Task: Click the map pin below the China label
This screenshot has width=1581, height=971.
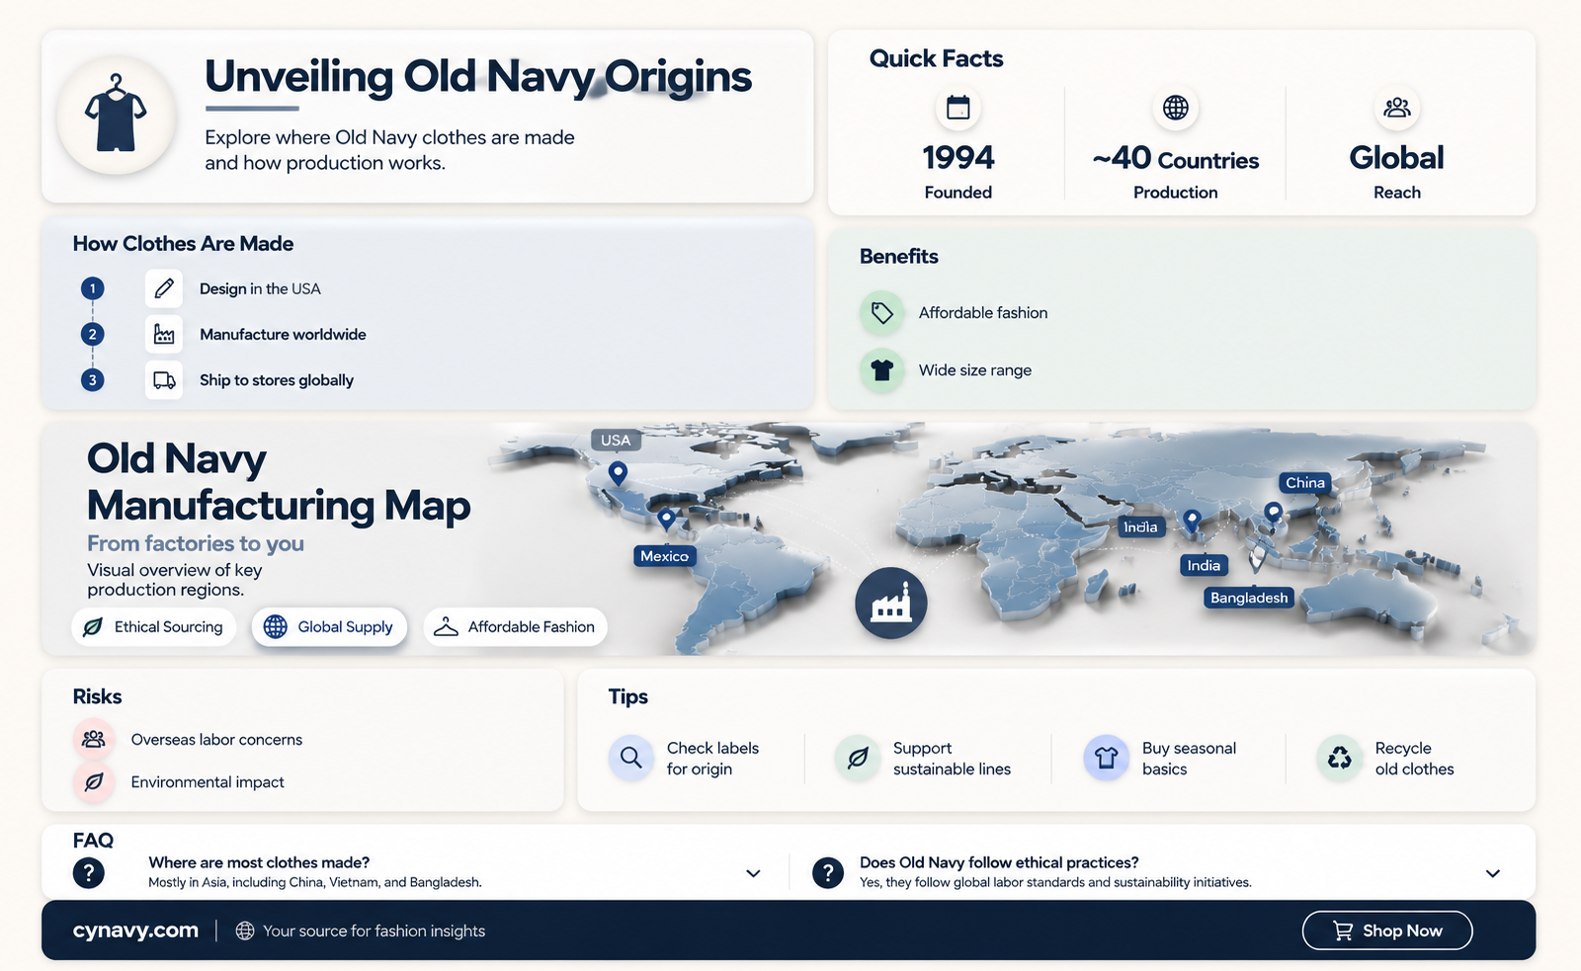Action: (1274, 513)
